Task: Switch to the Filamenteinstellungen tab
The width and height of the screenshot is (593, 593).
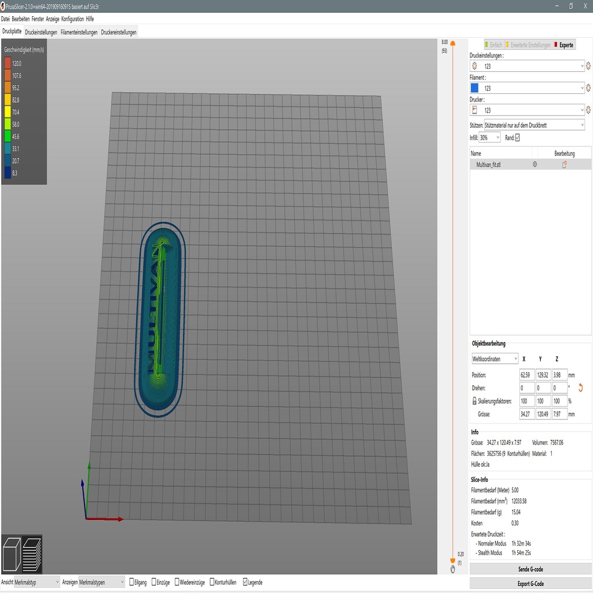Action: [x=79, y=32]
